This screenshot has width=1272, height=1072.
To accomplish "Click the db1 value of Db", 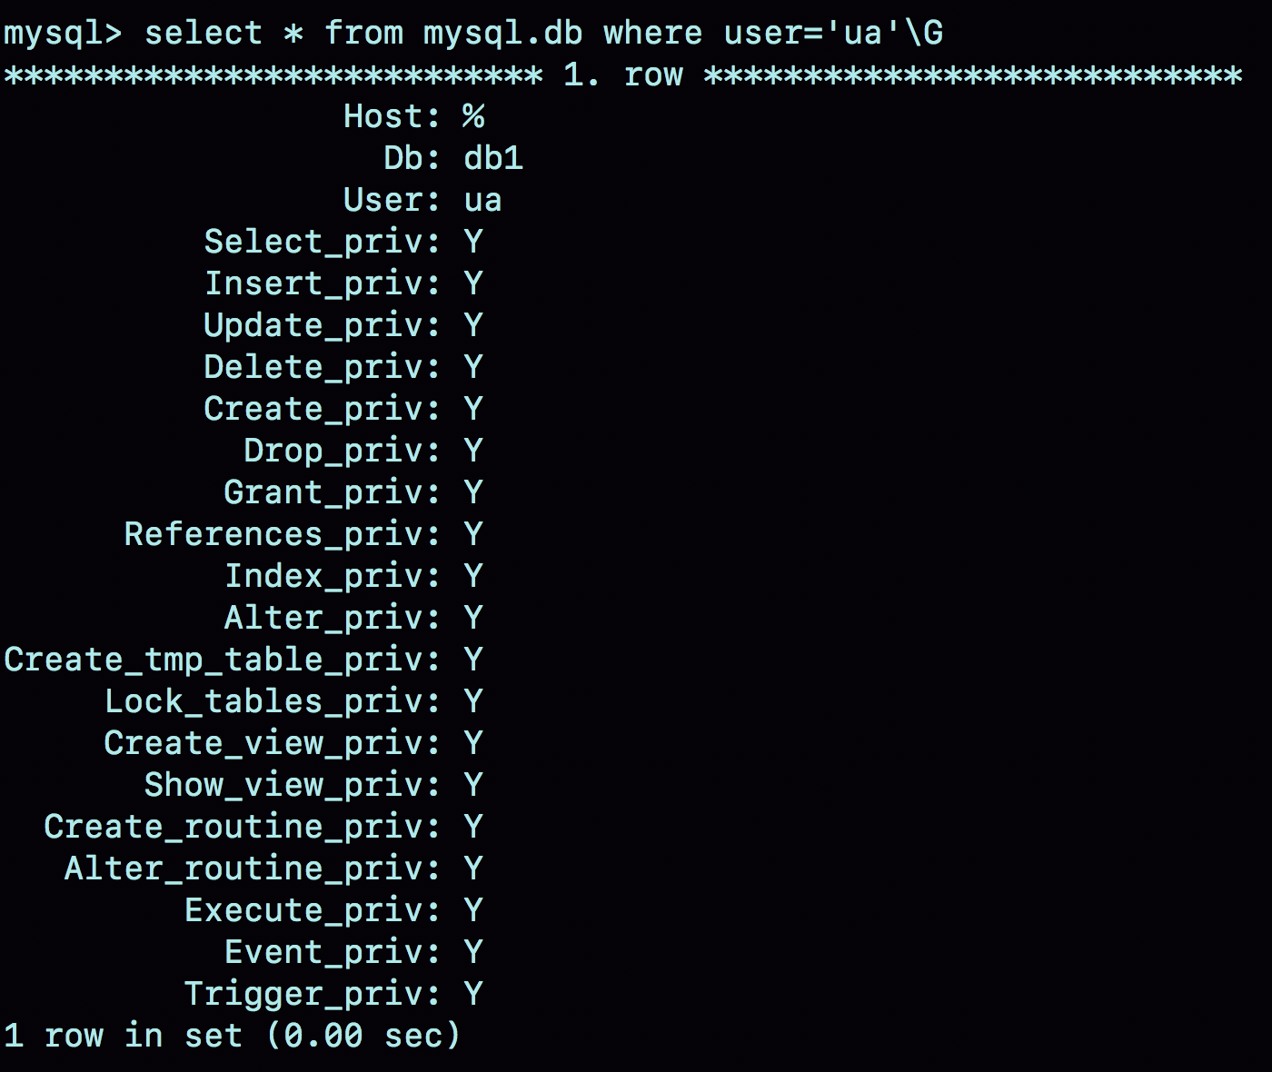I will tap(493, 159).
